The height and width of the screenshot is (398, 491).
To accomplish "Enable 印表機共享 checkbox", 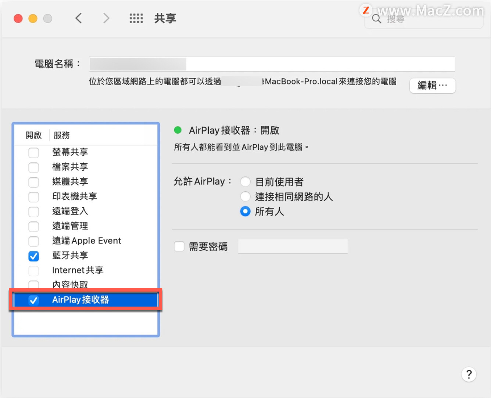I will (33, 197).
